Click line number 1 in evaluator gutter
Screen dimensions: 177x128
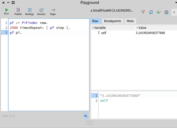(x=96, y=96)
